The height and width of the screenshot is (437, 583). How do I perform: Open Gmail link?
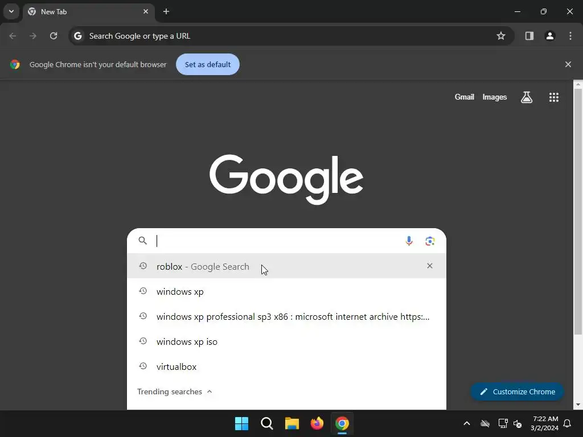click(464, 97)
